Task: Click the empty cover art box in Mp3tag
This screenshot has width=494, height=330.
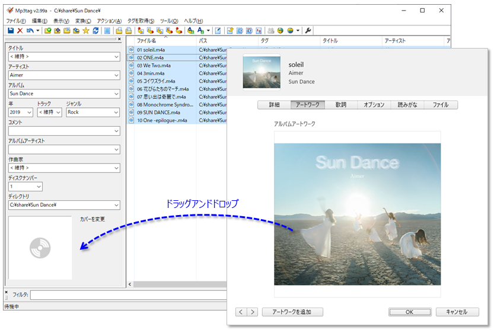Action: [40, 248]
